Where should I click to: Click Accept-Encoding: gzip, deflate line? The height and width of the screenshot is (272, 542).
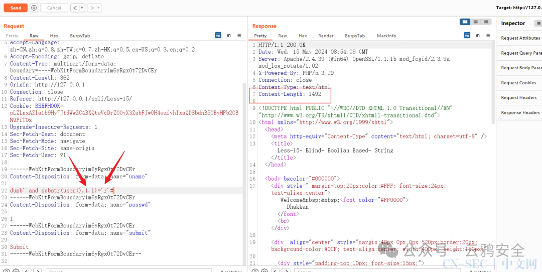pos(57,56)
